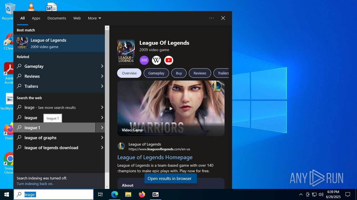Open the League of Legends Homepage link
Viewport: 357px width, 200px height.
[x=155, y=157]
